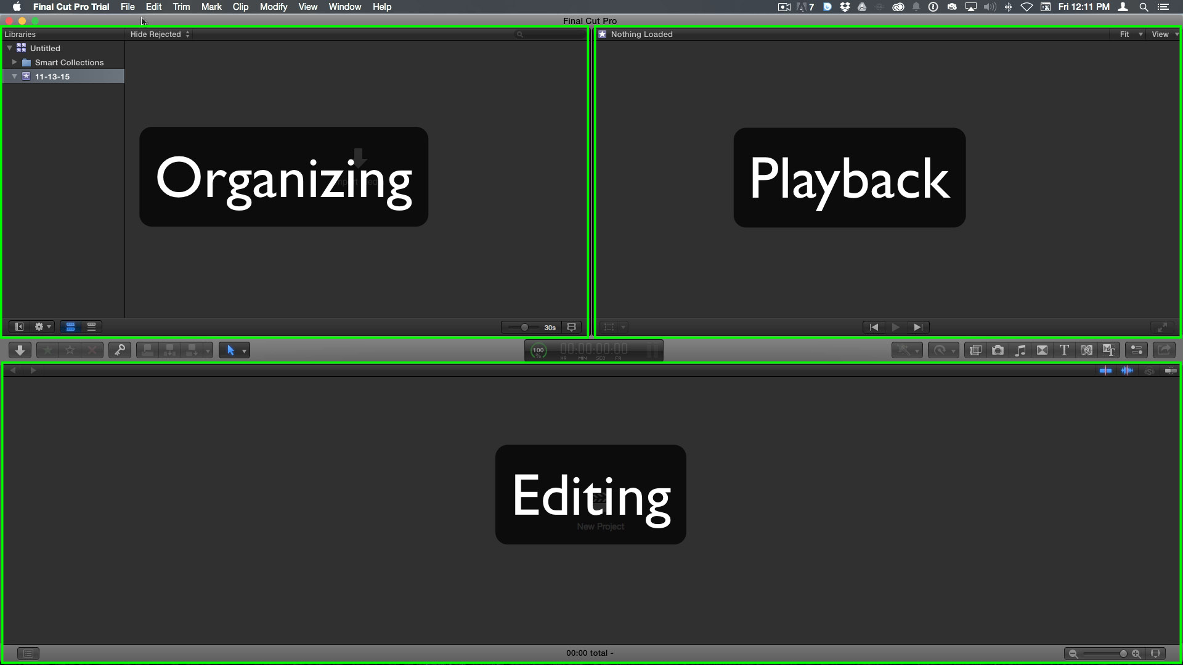Click skip to end playback control button
This screenshot has height=665, width=1183.
tap(916, 326)
